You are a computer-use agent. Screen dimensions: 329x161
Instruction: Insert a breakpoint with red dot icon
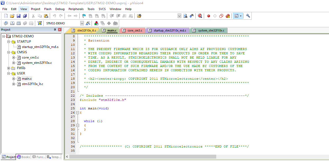tap(209, 16)
